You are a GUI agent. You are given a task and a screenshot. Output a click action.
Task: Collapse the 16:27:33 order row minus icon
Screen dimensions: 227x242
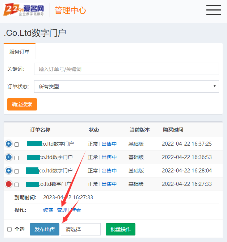(x=9, y=184)
